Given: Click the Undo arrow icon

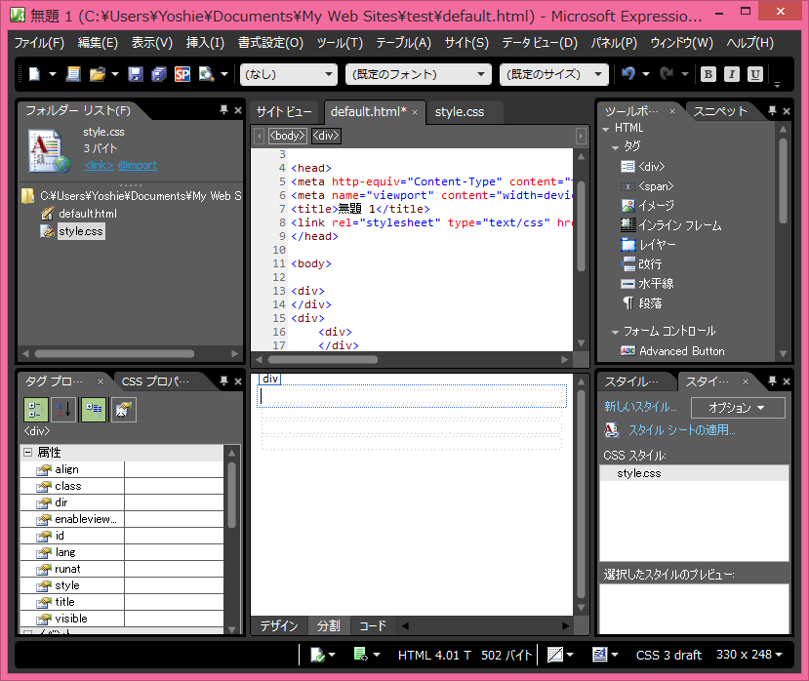Looking at the screenshot, I should [x=628, y=74].
